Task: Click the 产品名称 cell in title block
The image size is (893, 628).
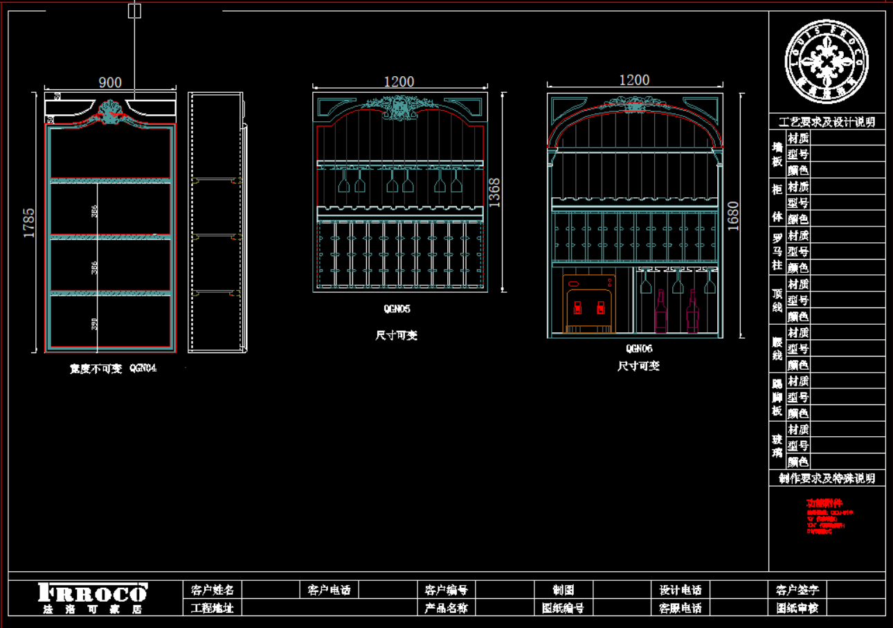Action: (447, 608)
